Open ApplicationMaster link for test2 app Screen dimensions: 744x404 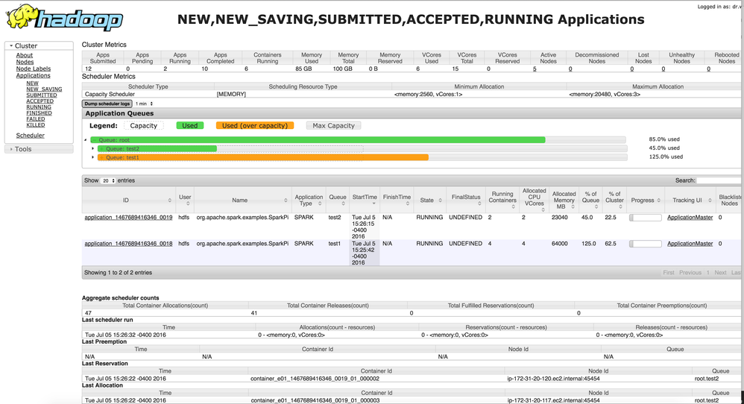point(690,218)
